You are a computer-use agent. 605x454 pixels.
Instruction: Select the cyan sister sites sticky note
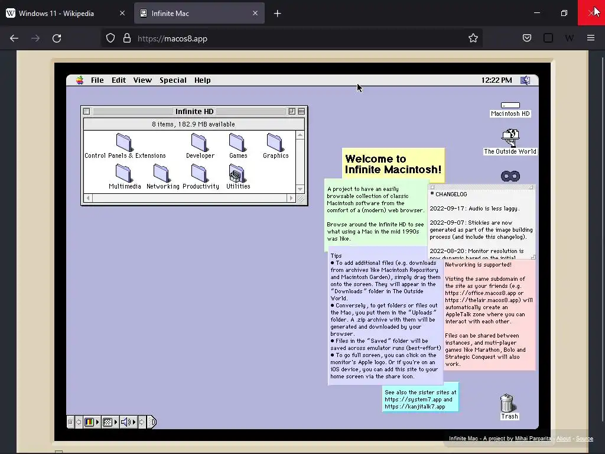(x=421, y=397)
